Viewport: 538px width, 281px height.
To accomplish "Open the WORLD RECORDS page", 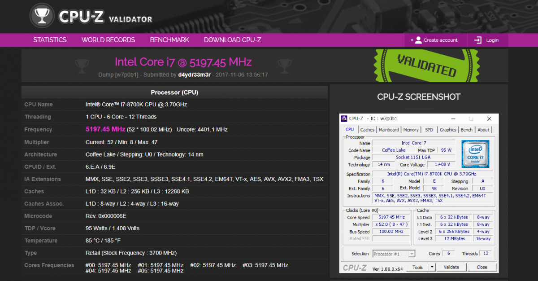I will click(108, 40).
